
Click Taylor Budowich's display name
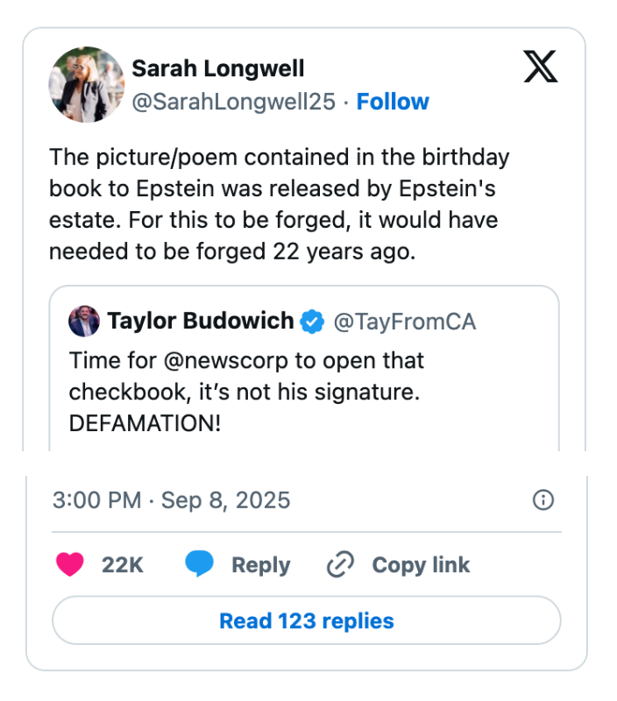[203, 321]
